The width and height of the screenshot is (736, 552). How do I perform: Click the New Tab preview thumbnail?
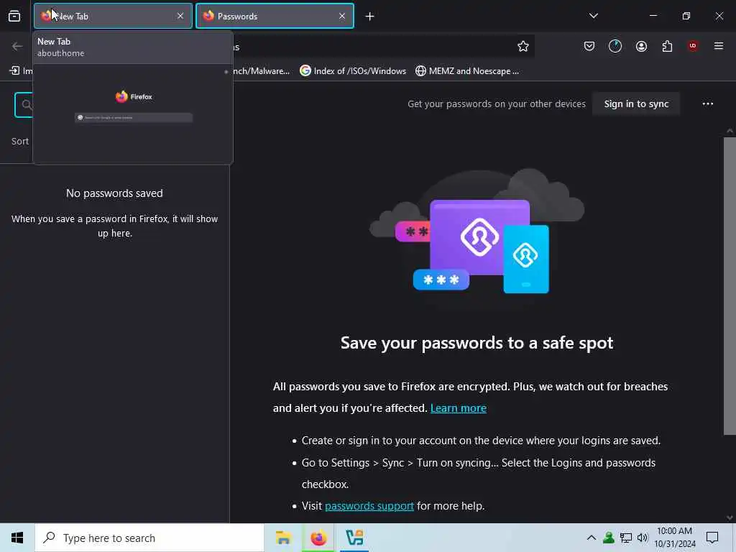click(x=133, y=114)
